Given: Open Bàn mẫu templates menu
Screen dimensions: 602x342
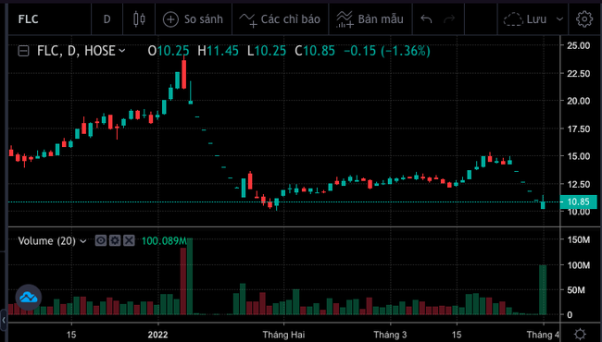Looking at the screenshot, I should point(370,19).
